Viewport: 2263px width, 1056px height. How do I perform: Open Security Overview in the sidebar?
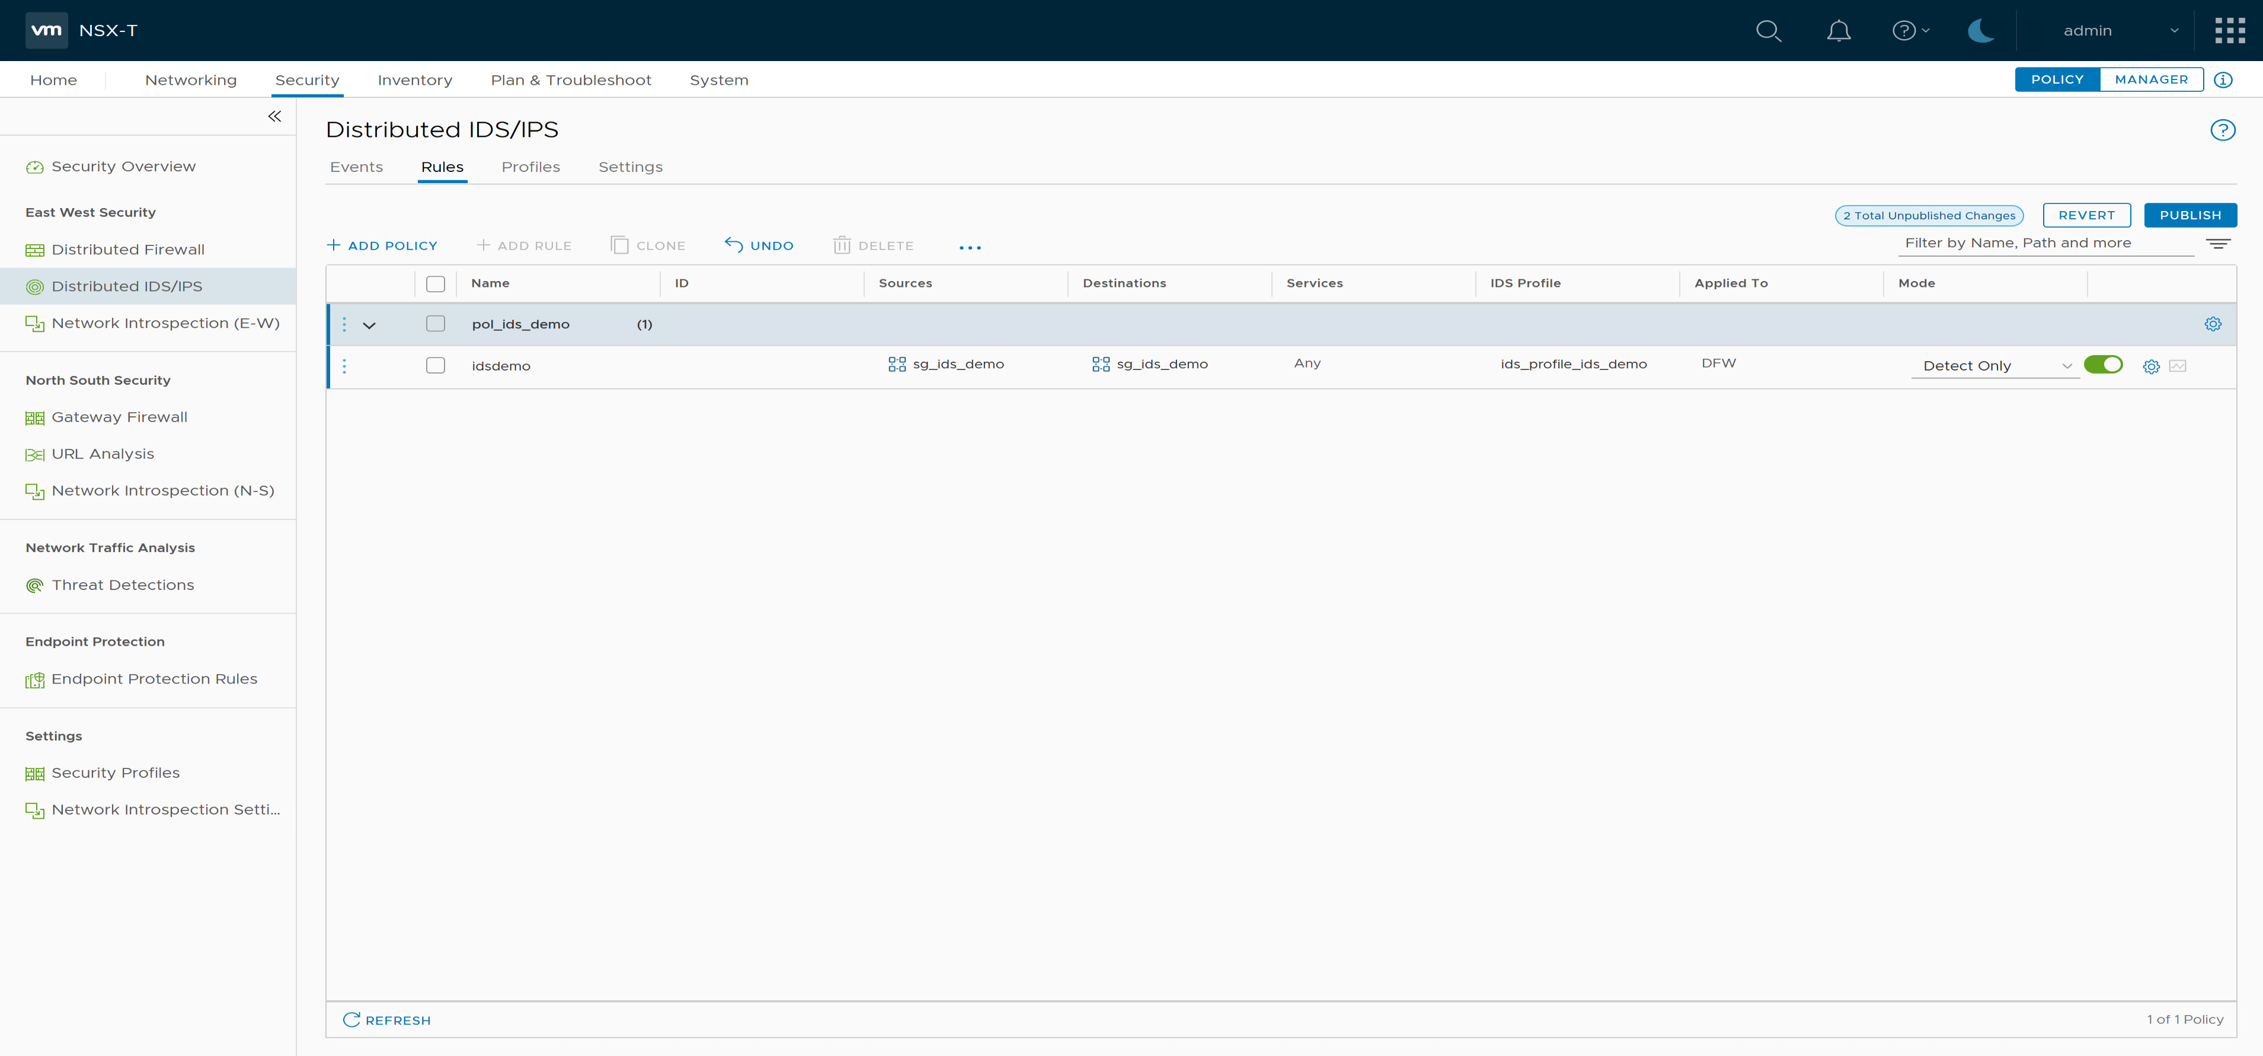[x=123, y=167]
